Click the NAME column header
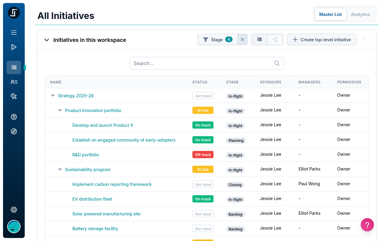Viewport: 386px width, 241px height. tap(56, 82)
